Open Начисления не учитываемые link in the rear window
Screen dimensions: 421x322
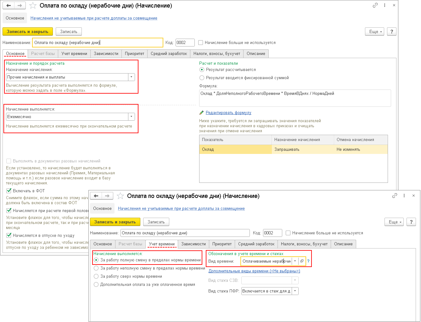(94, 18)
